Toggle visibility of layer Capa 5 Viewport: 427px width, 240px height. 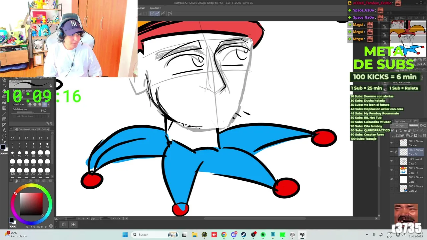pyautogui.click(x=392, y=152)
